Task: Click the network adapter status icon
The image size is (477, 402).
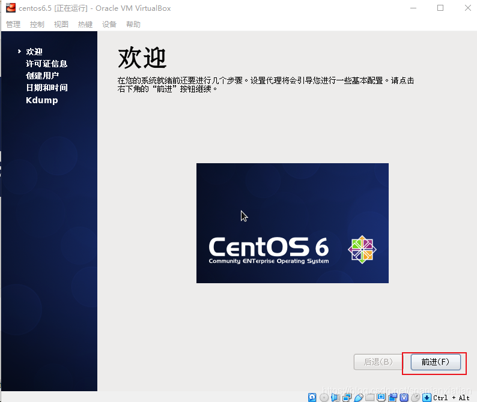Action: (x=347, y=397)
